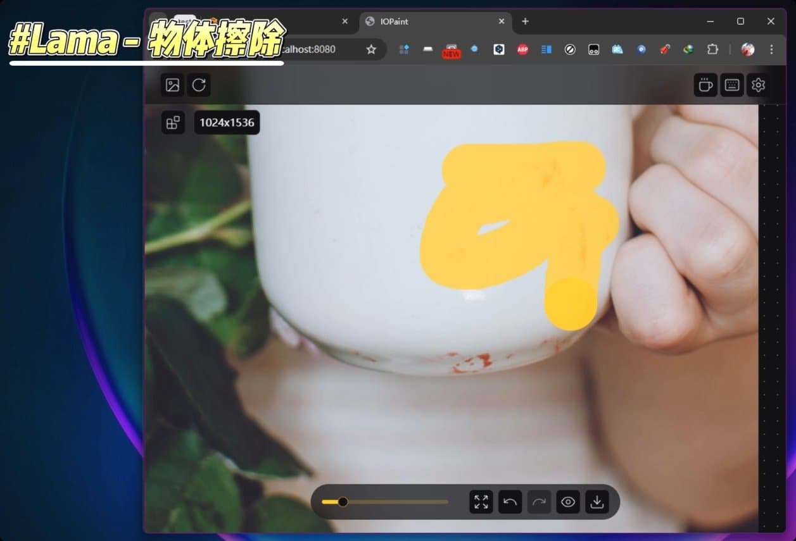Open the image upload icon
This screenshot has width=796, height=541.
[172, 85]
